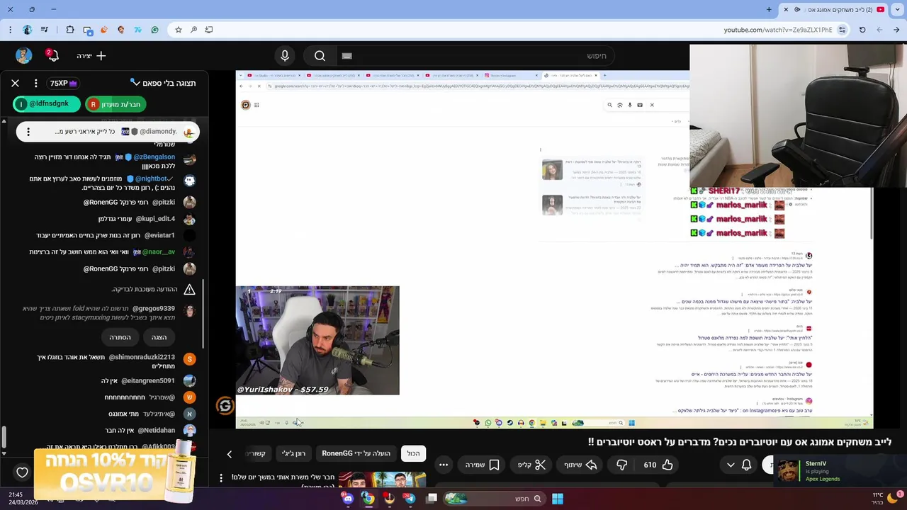Open recommended video thumbnail with two faces

(x=382, y=480)
